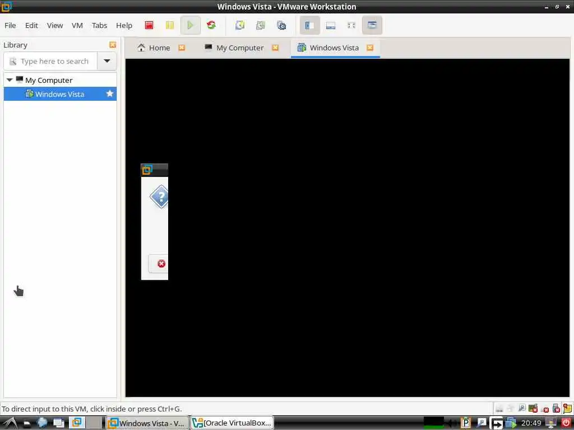Click the VMware tray icon with play arrow
Screen dimensions: 574x430
point(511,423)
